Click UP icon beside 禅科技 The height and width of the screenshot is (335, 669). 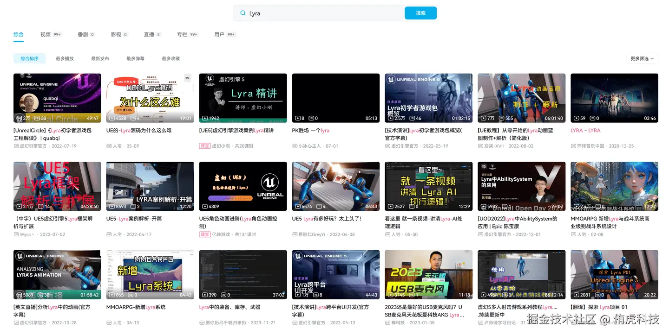coord(387,322)
